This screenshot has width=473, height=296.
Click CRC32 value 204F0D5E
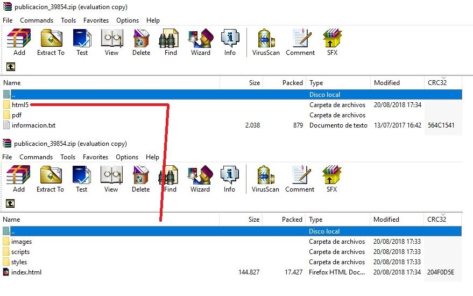(440, 272)
